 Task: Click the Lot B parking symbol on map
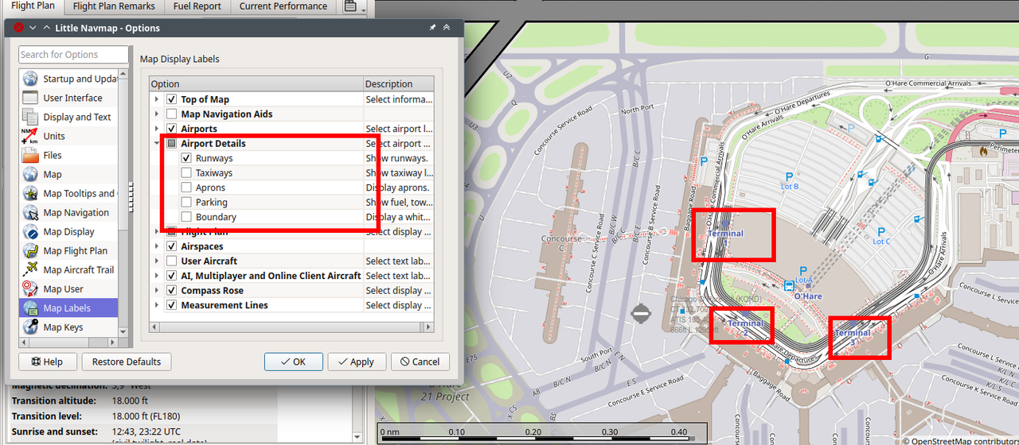pos(790,176)
